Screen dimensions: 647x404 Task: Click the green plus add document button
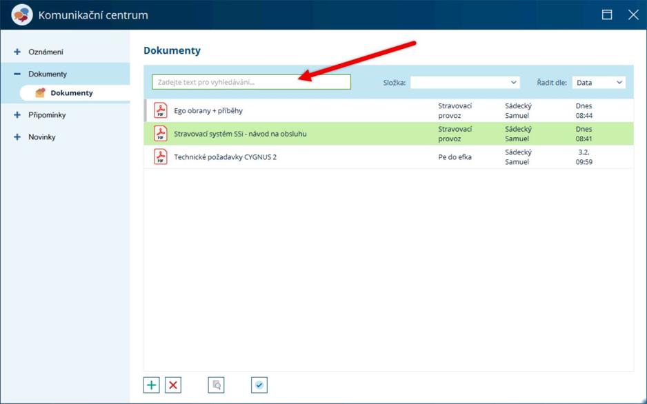tap(152, 385)
